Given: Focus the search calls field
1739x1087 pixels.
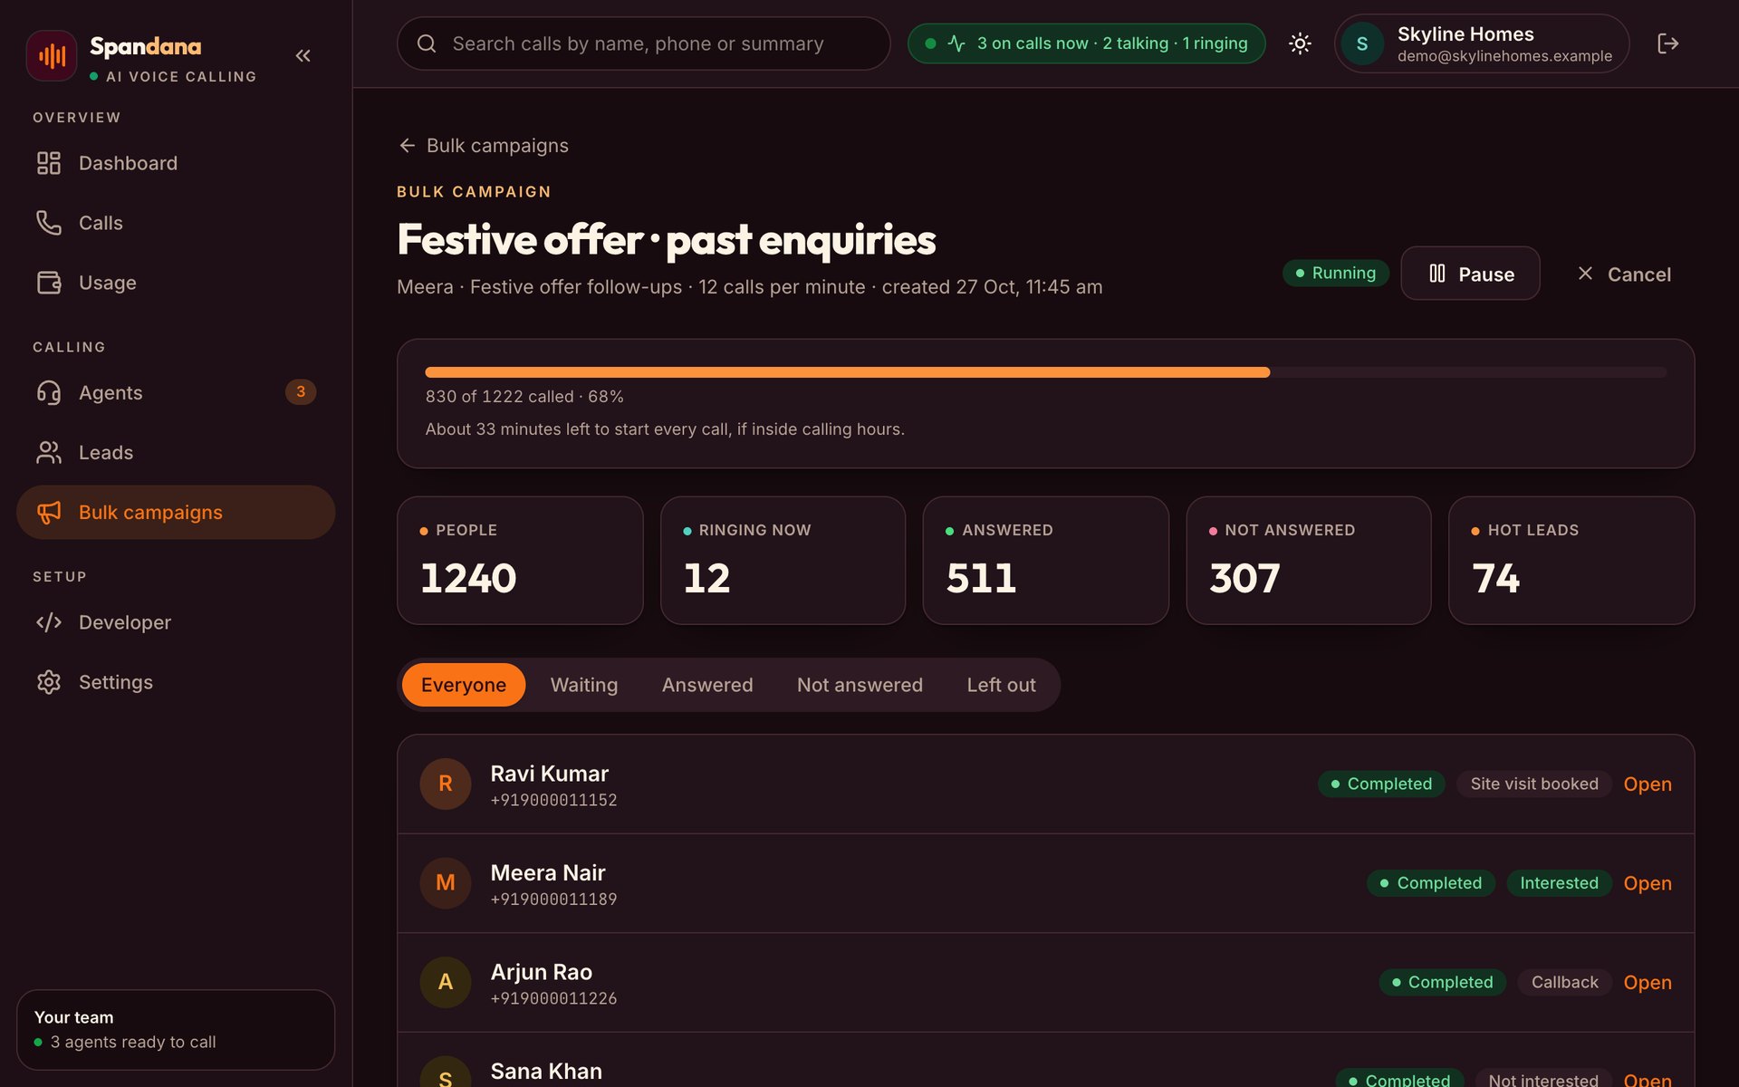Looking at the screenshot, I should (643, 43).
